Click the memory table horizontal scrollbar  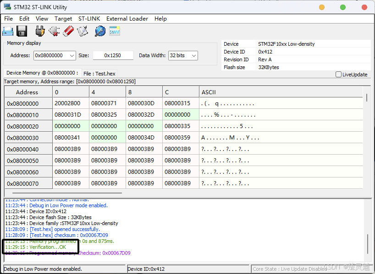pos(67,193)
